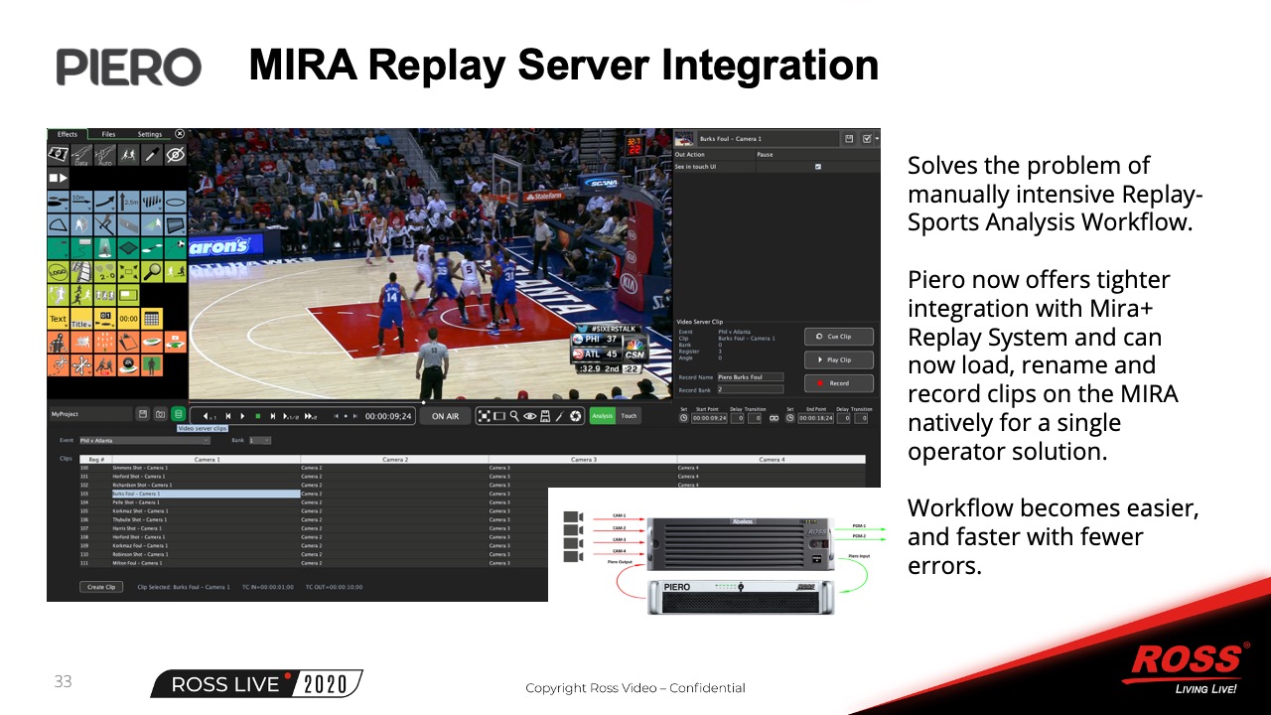Save the project with the floppy icon
1271x715 pixels.
click(x=143, y=414)
